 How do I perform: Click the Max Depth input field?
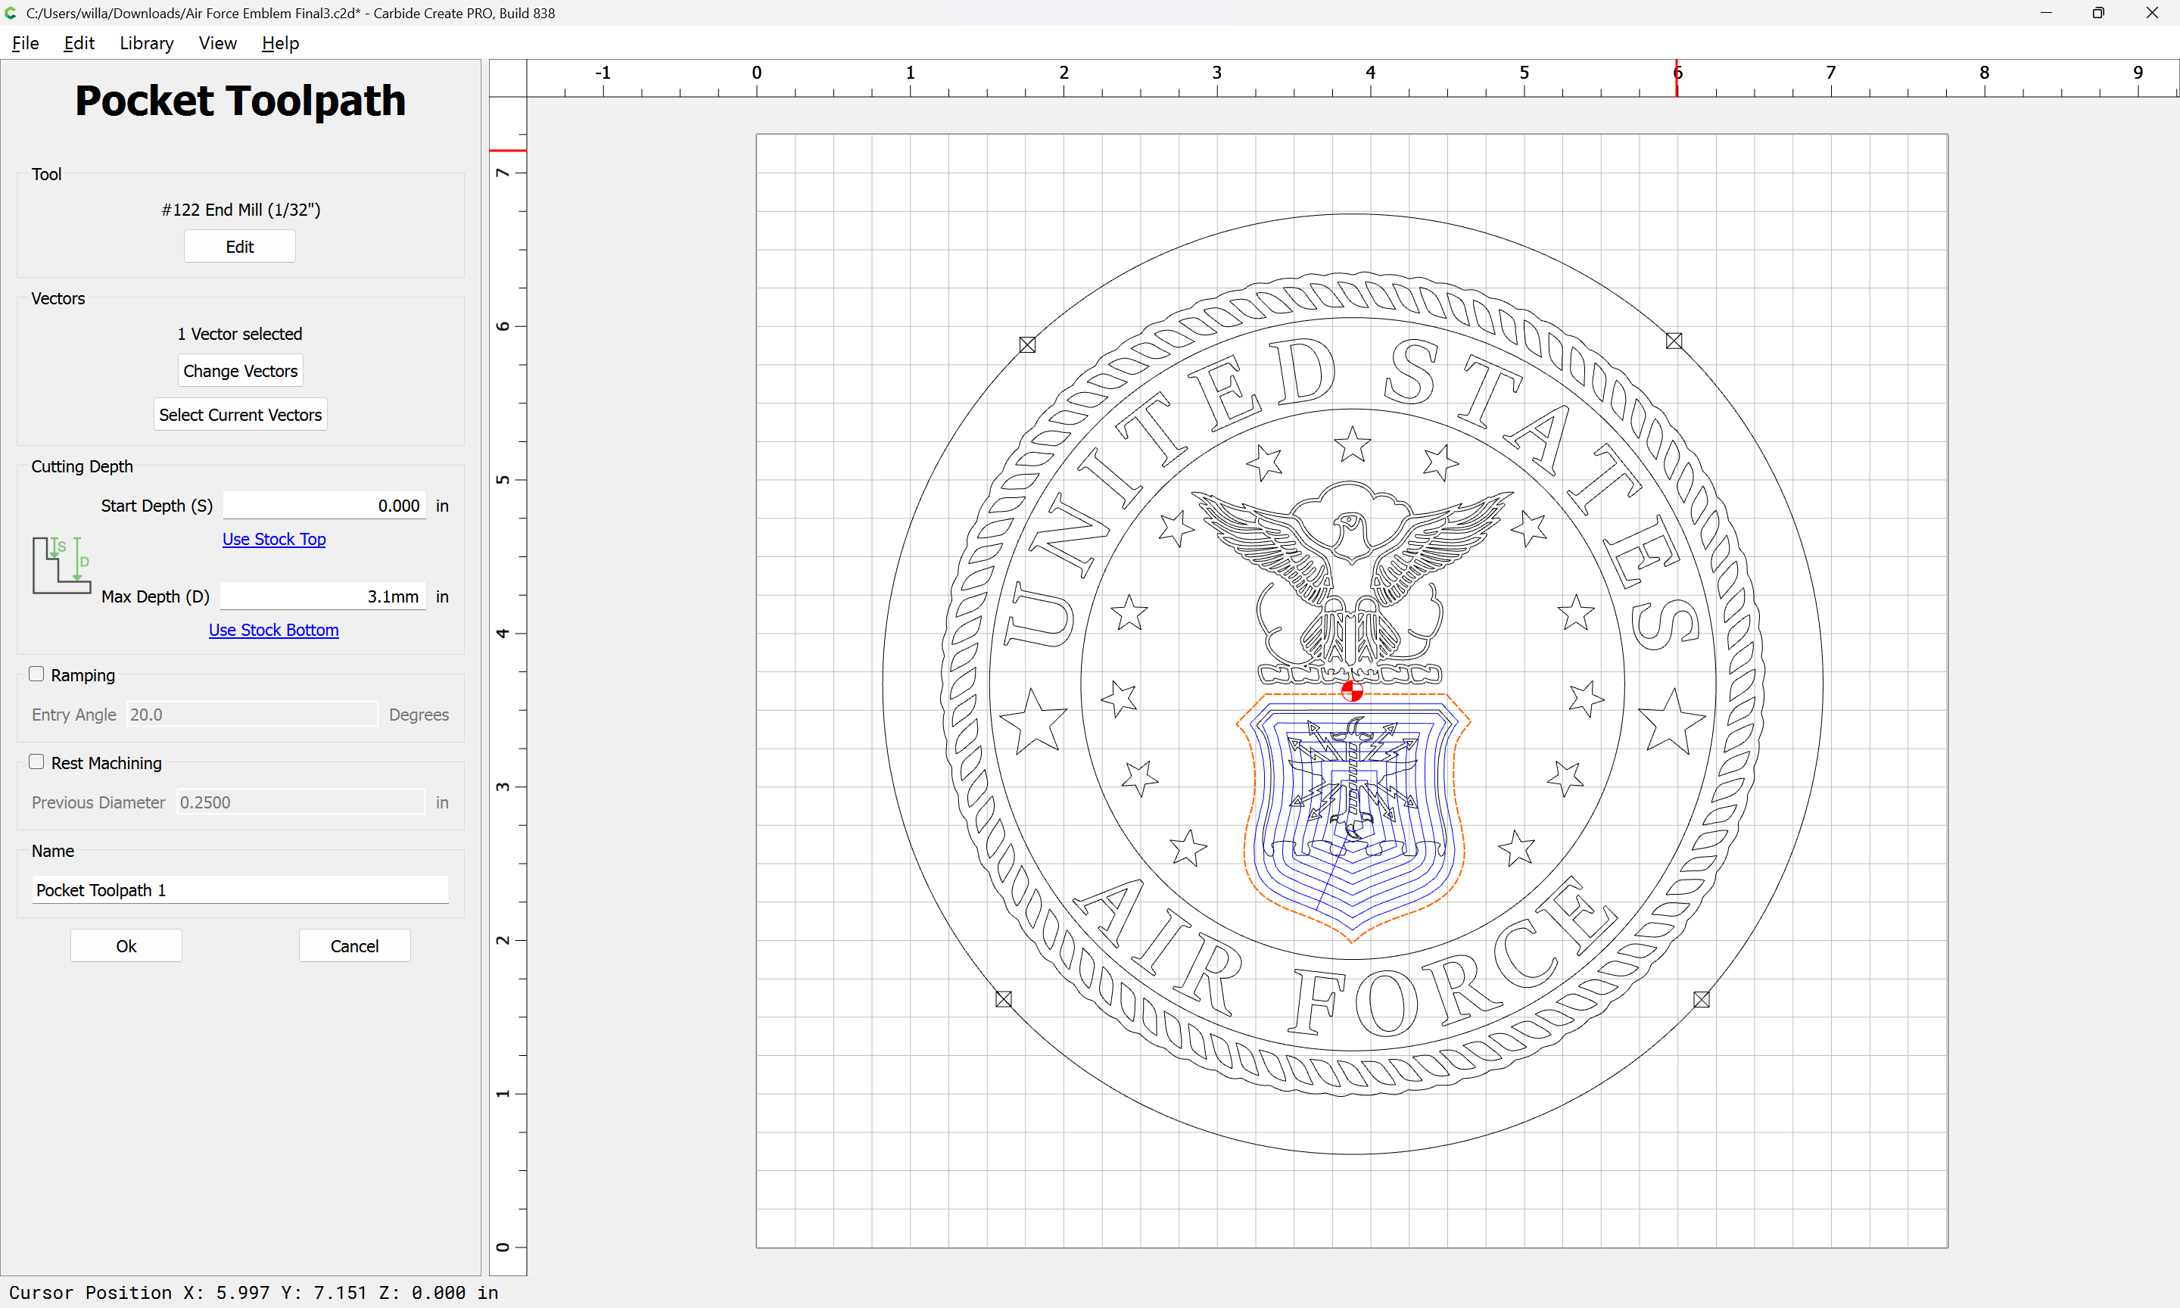322,596
